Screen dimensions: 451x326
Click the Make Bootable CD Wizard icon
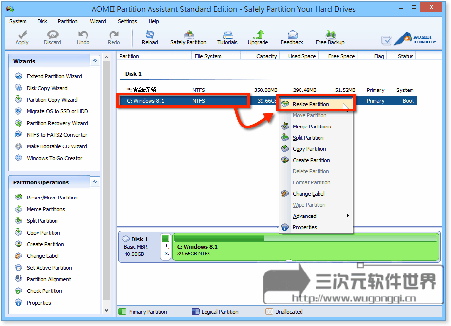[x=19, y=146]
